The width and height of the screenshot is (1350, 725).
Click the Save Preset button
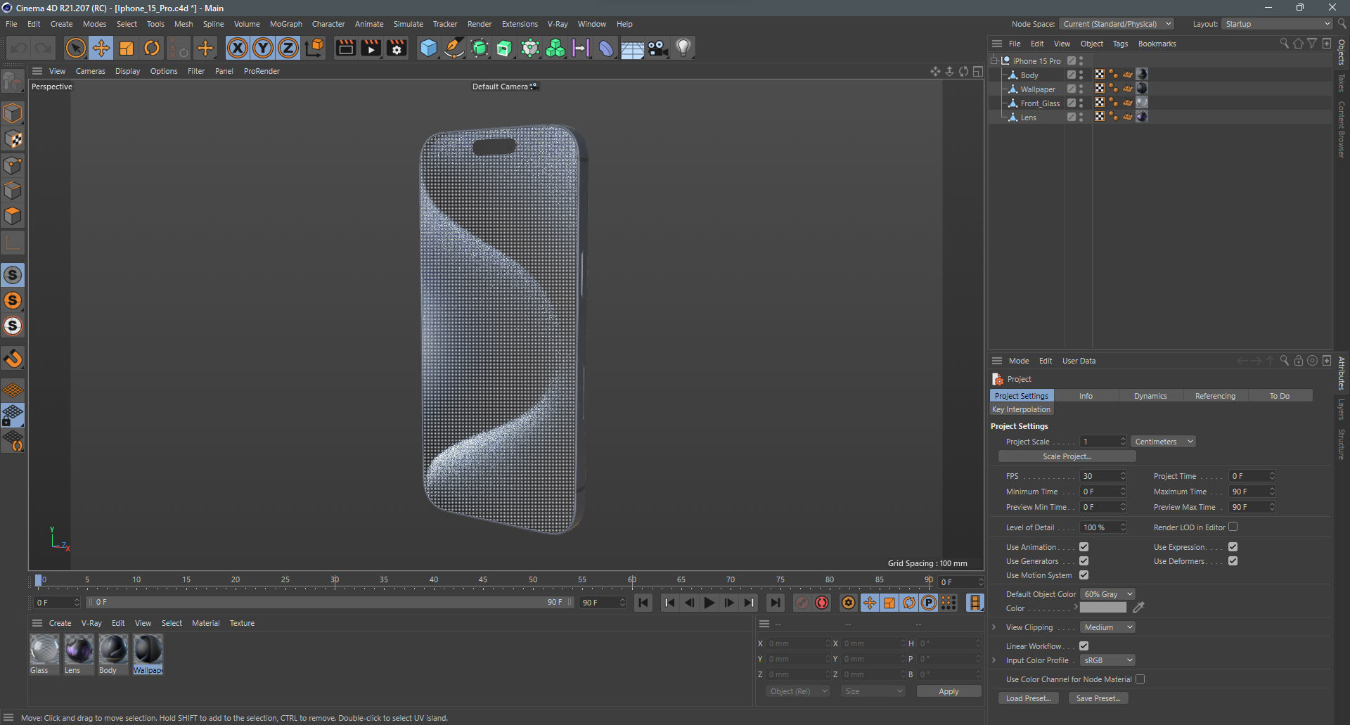pos(1098,698)
